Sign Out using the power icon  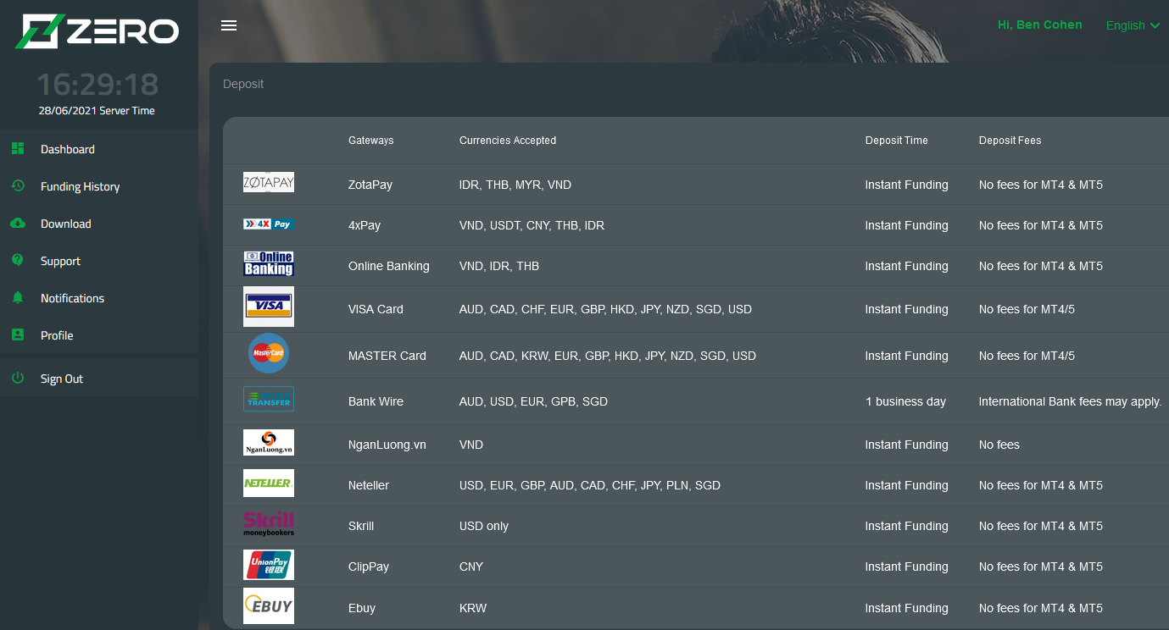click(x=17, y=378)
